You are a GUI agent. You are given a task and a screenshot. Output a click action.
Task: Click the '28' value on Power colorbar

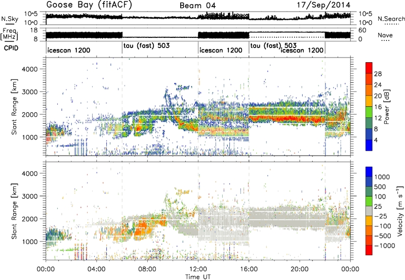378,74
